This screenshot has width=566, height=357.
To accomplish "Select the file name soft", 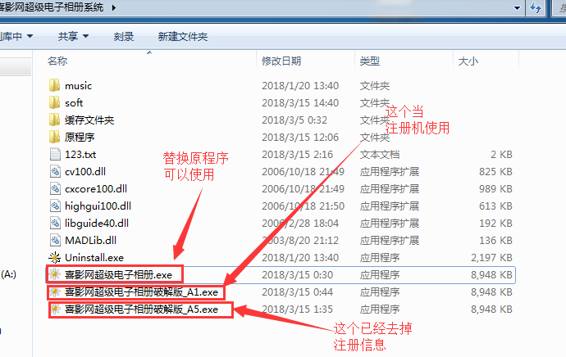I will 74,103.
